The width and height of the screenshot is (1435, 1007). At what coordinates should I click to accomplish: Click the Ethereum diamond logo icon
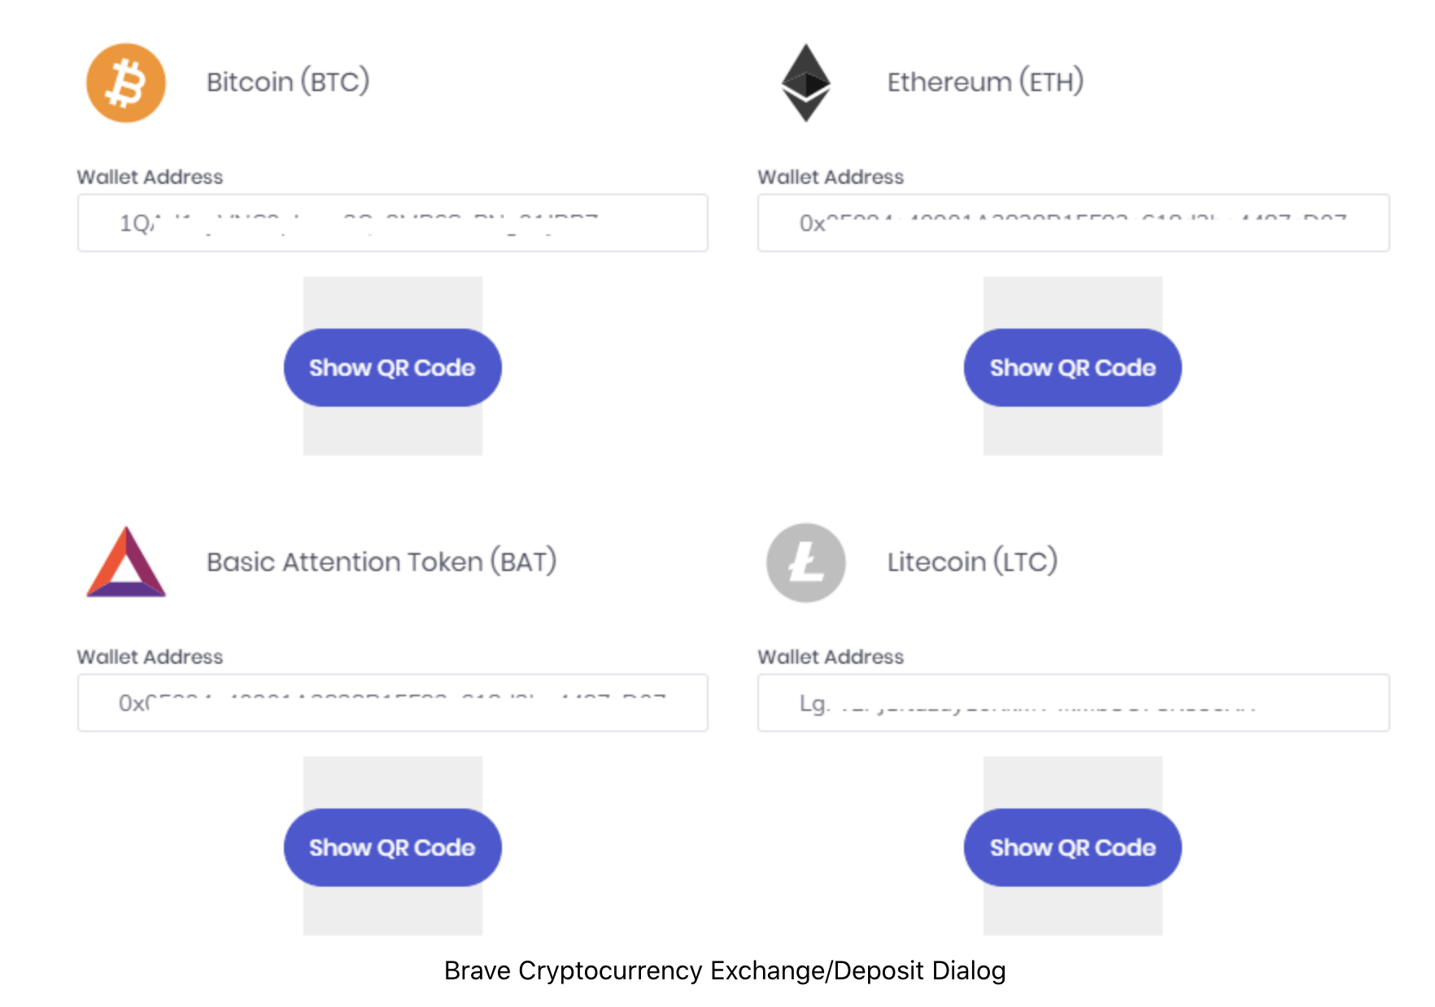coord(805,83)
